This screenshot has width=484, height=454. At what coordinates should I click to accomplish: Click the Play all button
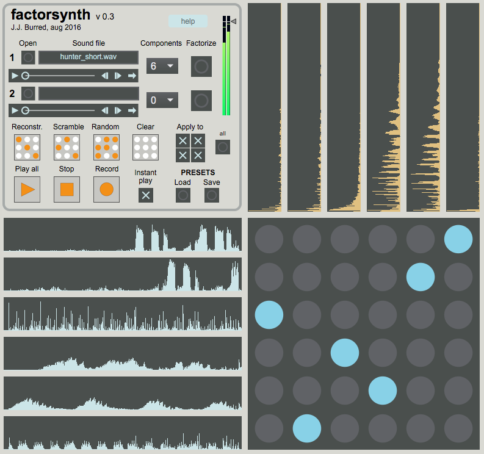pyautogui.click(x=27, y=190)
